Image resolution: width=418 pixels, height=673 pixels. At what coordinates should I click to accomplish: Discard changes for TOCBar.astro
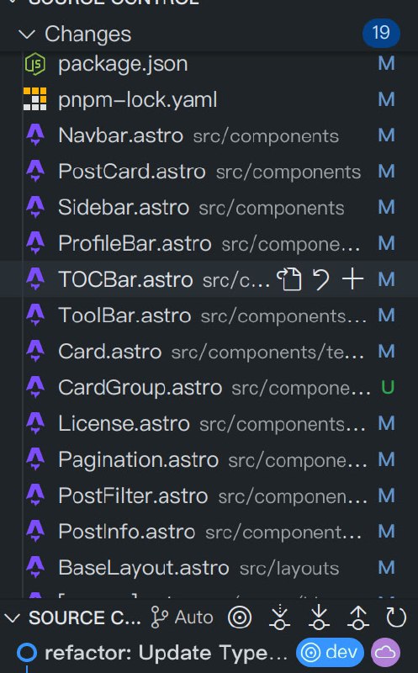(321, 279)
